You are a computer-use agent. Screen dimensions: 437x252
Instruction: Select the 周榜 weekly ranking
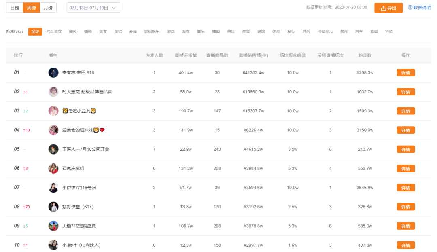tap(31, 8)
